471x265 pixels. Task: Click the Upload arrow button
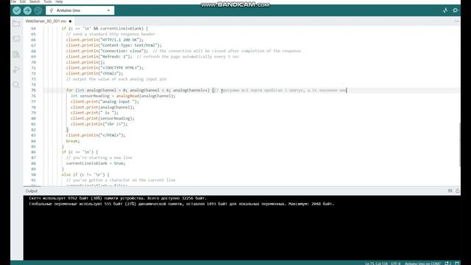coord(27,10)
